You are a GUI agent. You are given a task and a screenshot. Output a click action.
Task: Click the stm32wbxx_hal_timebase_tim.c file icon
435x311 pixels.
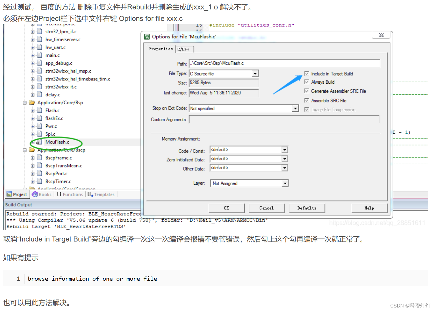tap(40, 79)
